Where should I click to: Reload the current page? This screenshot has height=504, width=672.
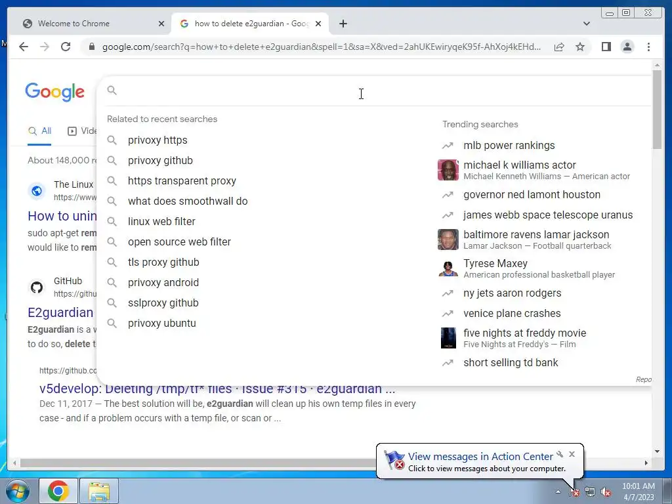click(x=66, y=47)
